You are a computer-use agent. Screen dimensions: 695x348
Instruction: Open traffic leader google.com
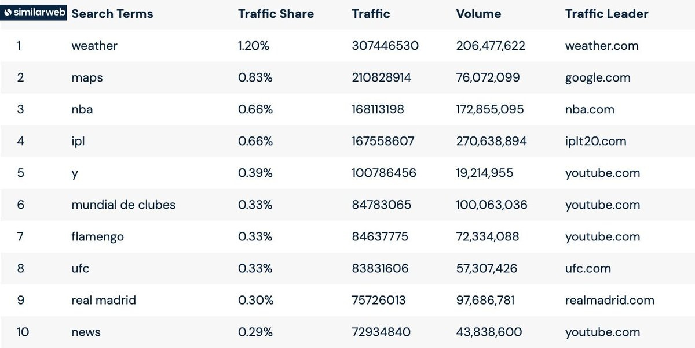(x=598, y=78)
